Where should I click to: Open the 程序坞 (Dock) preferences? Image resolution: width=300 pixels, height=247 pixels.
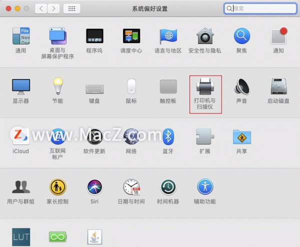(x=94, y=36)
